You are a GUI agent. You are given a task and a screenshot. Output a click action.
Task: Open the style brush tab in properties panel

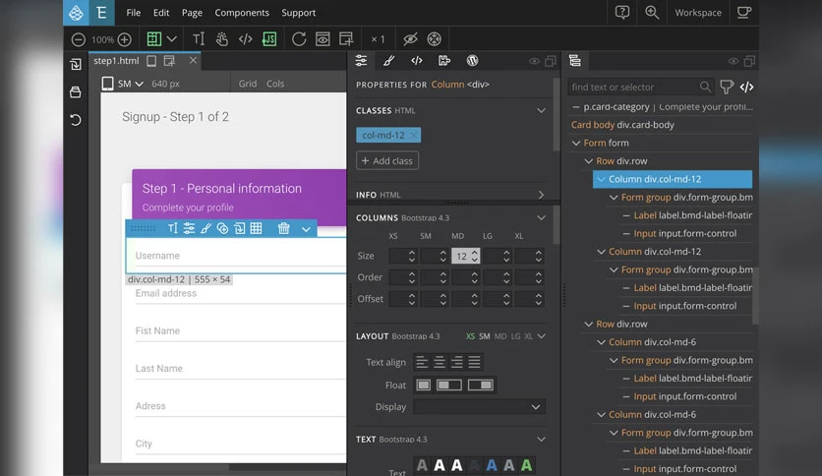(388, 61)
